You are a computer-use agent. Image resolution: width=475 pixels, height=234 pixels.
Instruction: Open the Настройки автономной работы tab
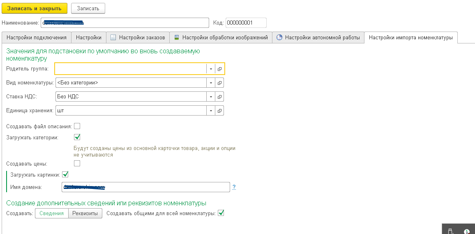pyautogui.click(x=318, y=38)
